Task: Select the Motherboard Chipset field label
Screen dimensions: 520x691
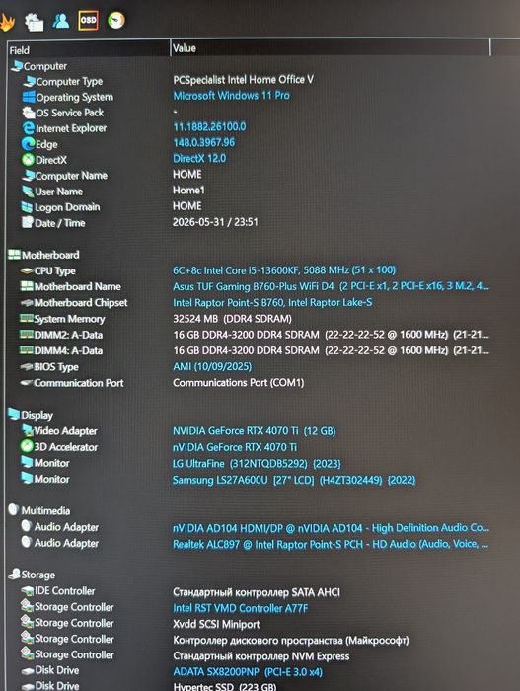Action: pyautogui.click(x=81, y=303)
